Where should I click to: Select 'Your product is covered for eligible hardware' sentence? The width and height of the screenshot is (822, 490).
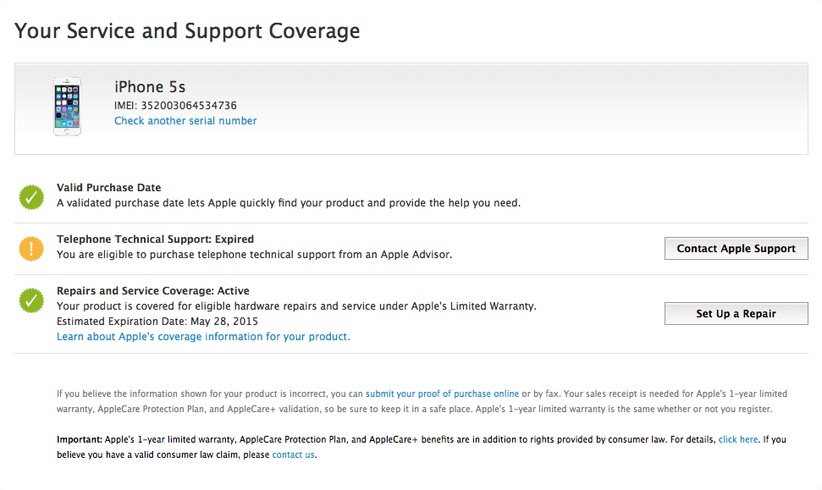tap(297, 306)
